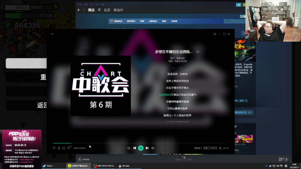301x169 pixels.
Task: Mute the music player volume
Action: coord(153,148)
